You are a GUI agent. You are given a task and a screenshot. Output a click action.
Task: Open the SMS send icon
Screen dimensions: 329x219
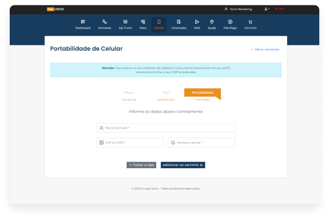pyautogui.click(x=197, y=22)
